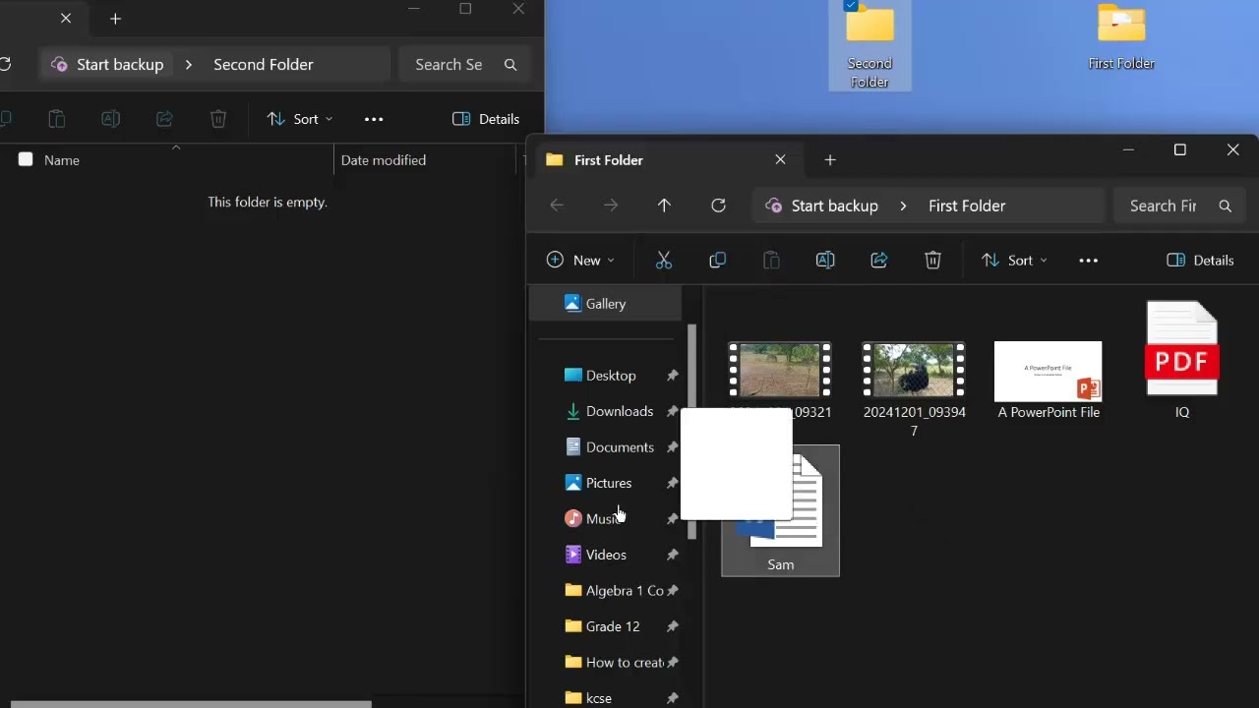This screenshot has width=1259, height=708.
Task: Click Rename icon in Second Folder toolbar
Action: coord(111,119)
